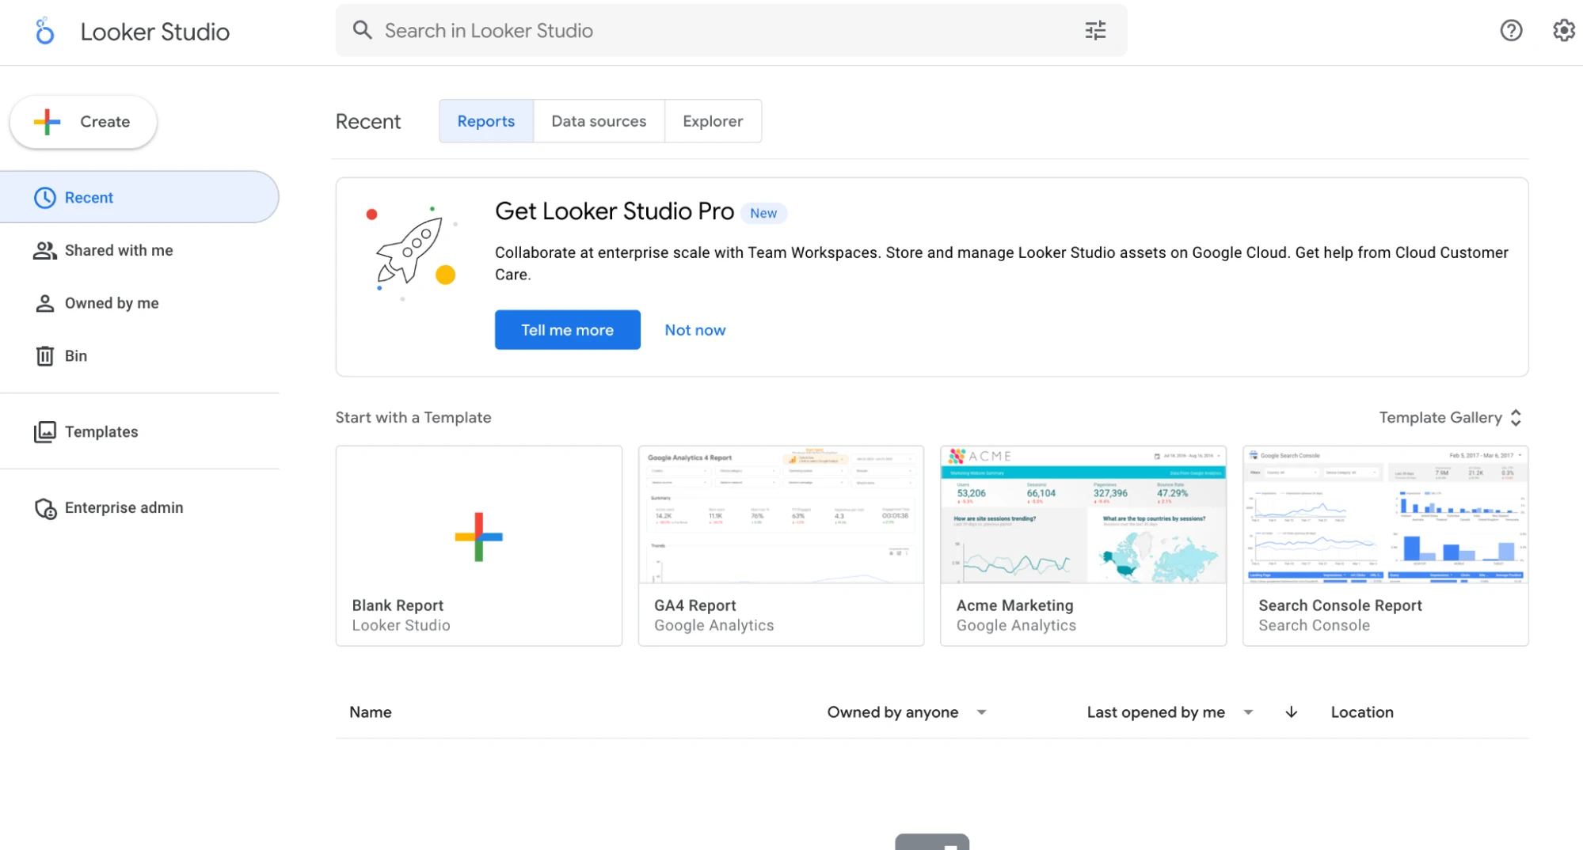Image resolution: width=1583 pixels, height=850 pixels.
Task: Click the Tell me more button
Action: (567, 330)
